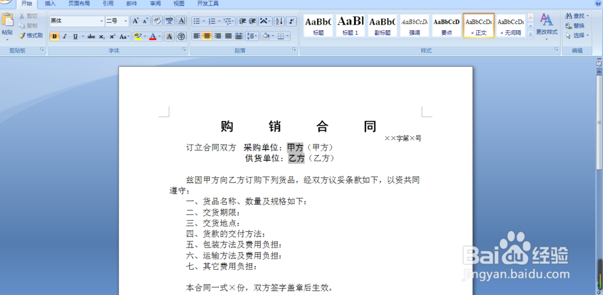Click the Character Shading icon
The height and width of the screenshot is (295, 603).
click(169, 37)
